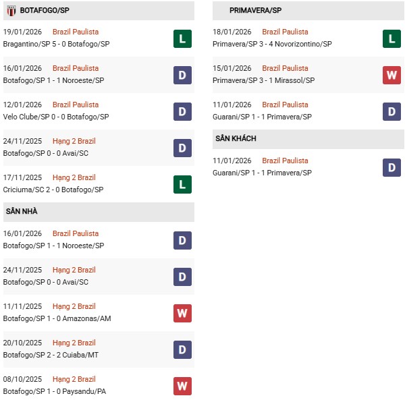Open the Botafogo/SP 1 - 0 Paysandu/PA match
Viewport: 405px width, 400px height.
pos(54,391)
